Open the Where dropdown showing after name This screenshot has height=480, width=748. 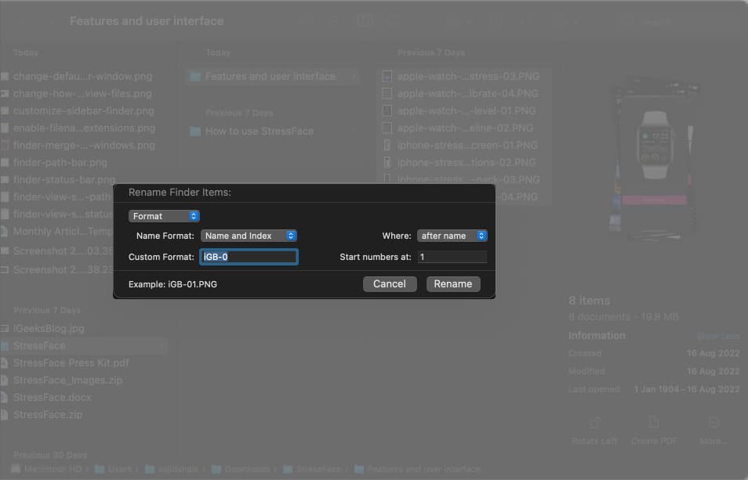click(x=452, y=236)
